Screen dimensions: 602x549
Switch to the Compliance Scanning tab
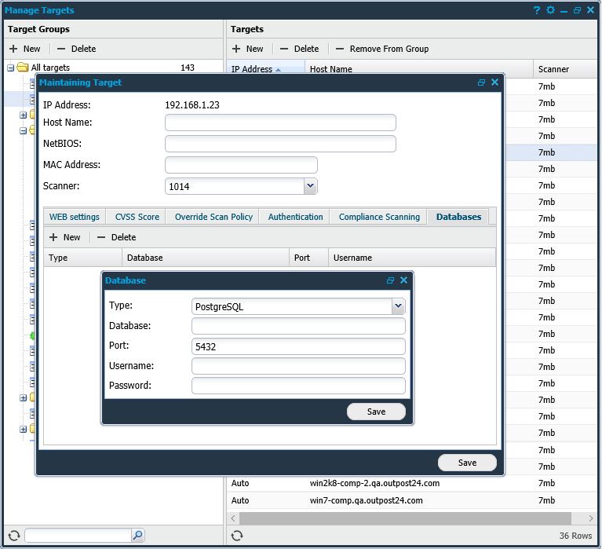[x=379, y=217]
